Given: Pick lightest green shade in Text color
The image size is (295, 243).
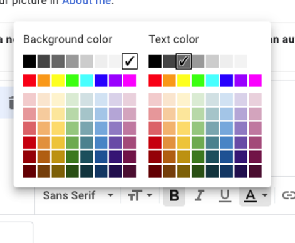Looking at the screenshot, I should 198,100.
